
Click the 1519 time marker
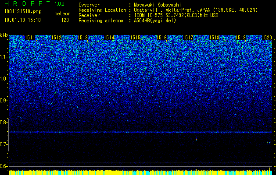tap(241, 38)
